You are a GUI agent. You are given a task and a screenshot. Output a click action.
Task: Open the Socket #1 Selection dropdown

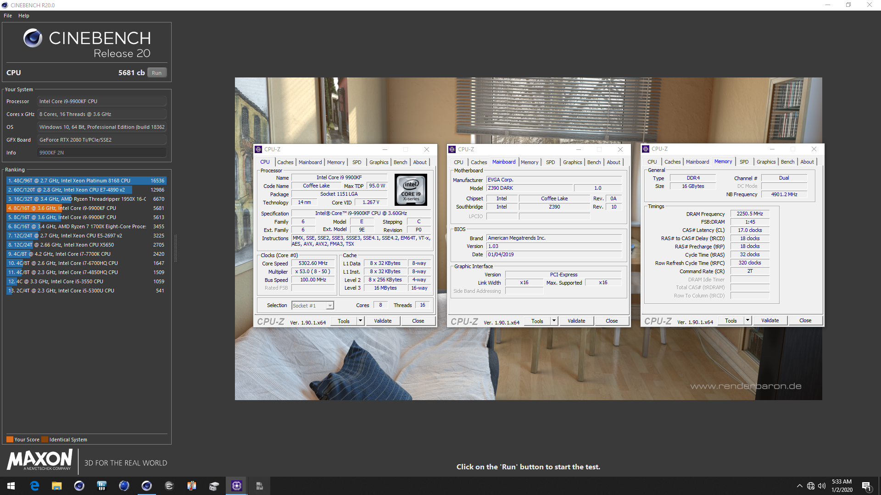(312, 306)
